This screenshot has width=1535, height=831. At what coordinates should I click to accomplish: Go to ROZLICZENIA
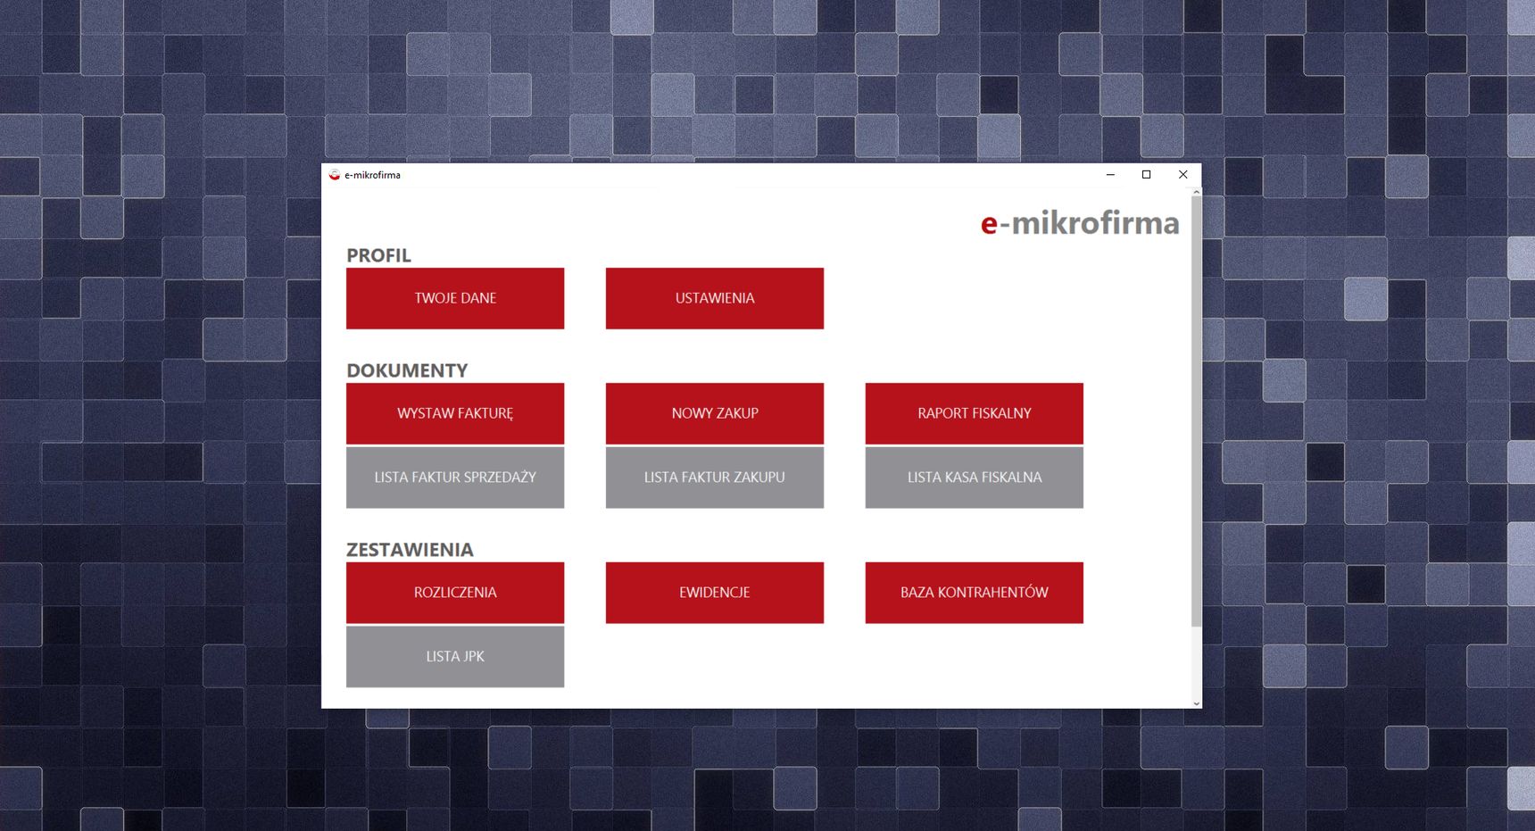pos(455,593)
